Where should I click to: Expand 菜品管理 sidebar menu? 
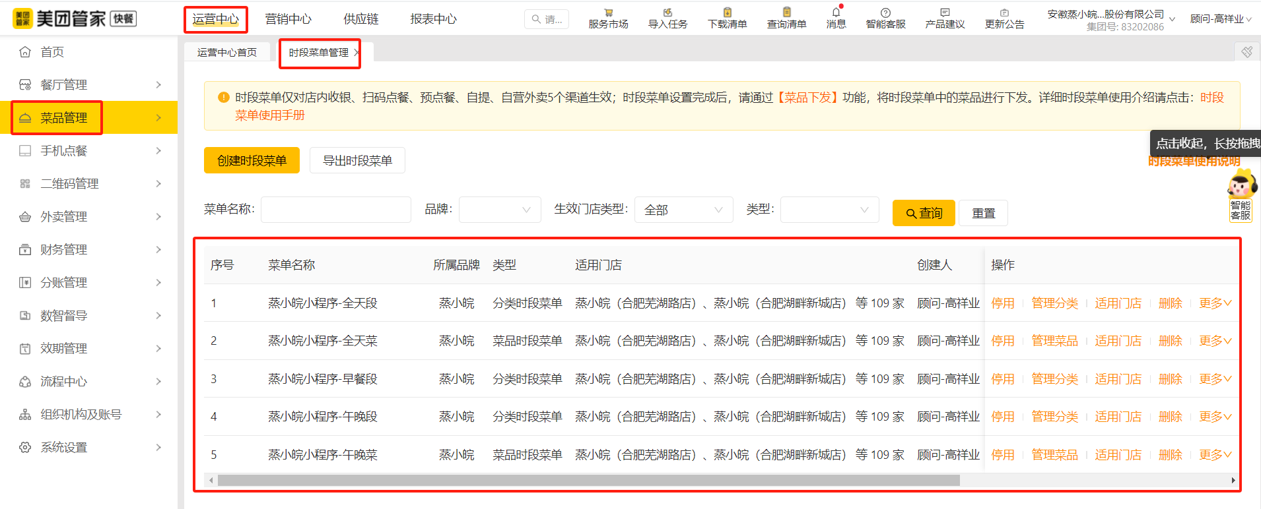(88, 117)
